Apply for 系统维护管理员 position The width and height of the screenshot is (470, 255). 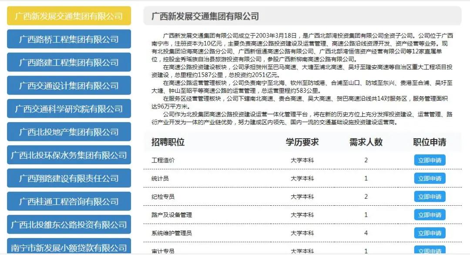[x=431, y=233]
